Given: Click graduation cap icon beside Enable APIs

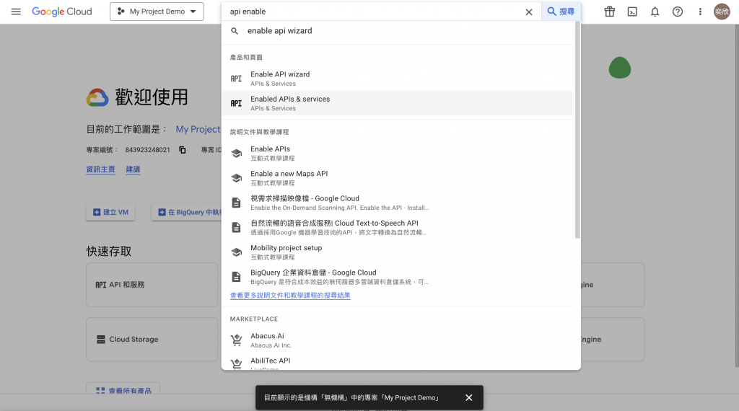Looking at the screenshot, I should pyautogui.click(x=236, y=153).
